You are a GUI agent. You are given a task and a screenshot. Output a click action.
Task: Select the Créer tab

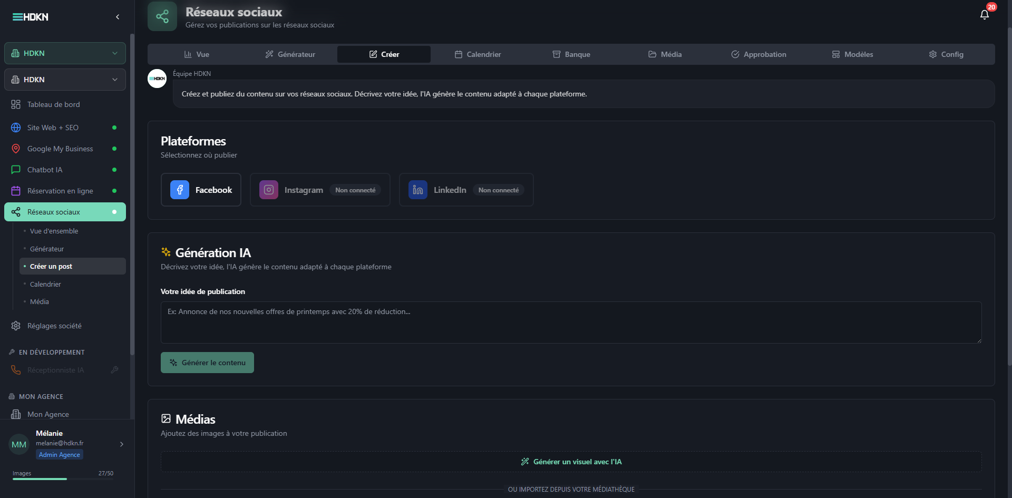click(384, 54)
